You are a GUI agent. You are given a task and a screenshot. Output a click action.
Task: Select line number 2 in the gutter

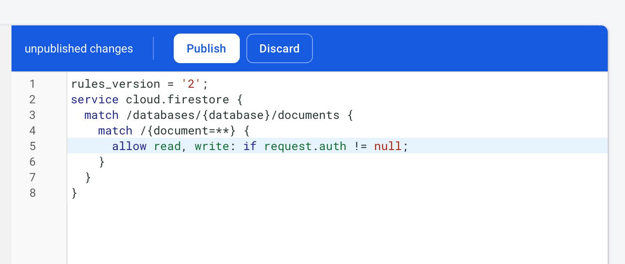click(x=32, y=100)
